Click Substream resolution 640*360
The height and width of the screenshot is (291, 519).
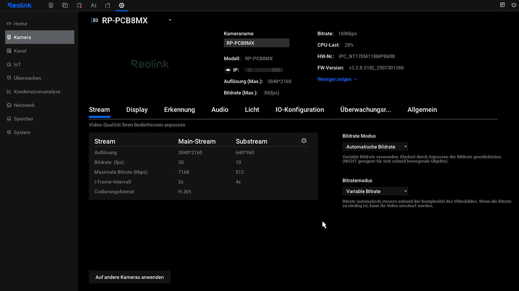click(245, 152)
